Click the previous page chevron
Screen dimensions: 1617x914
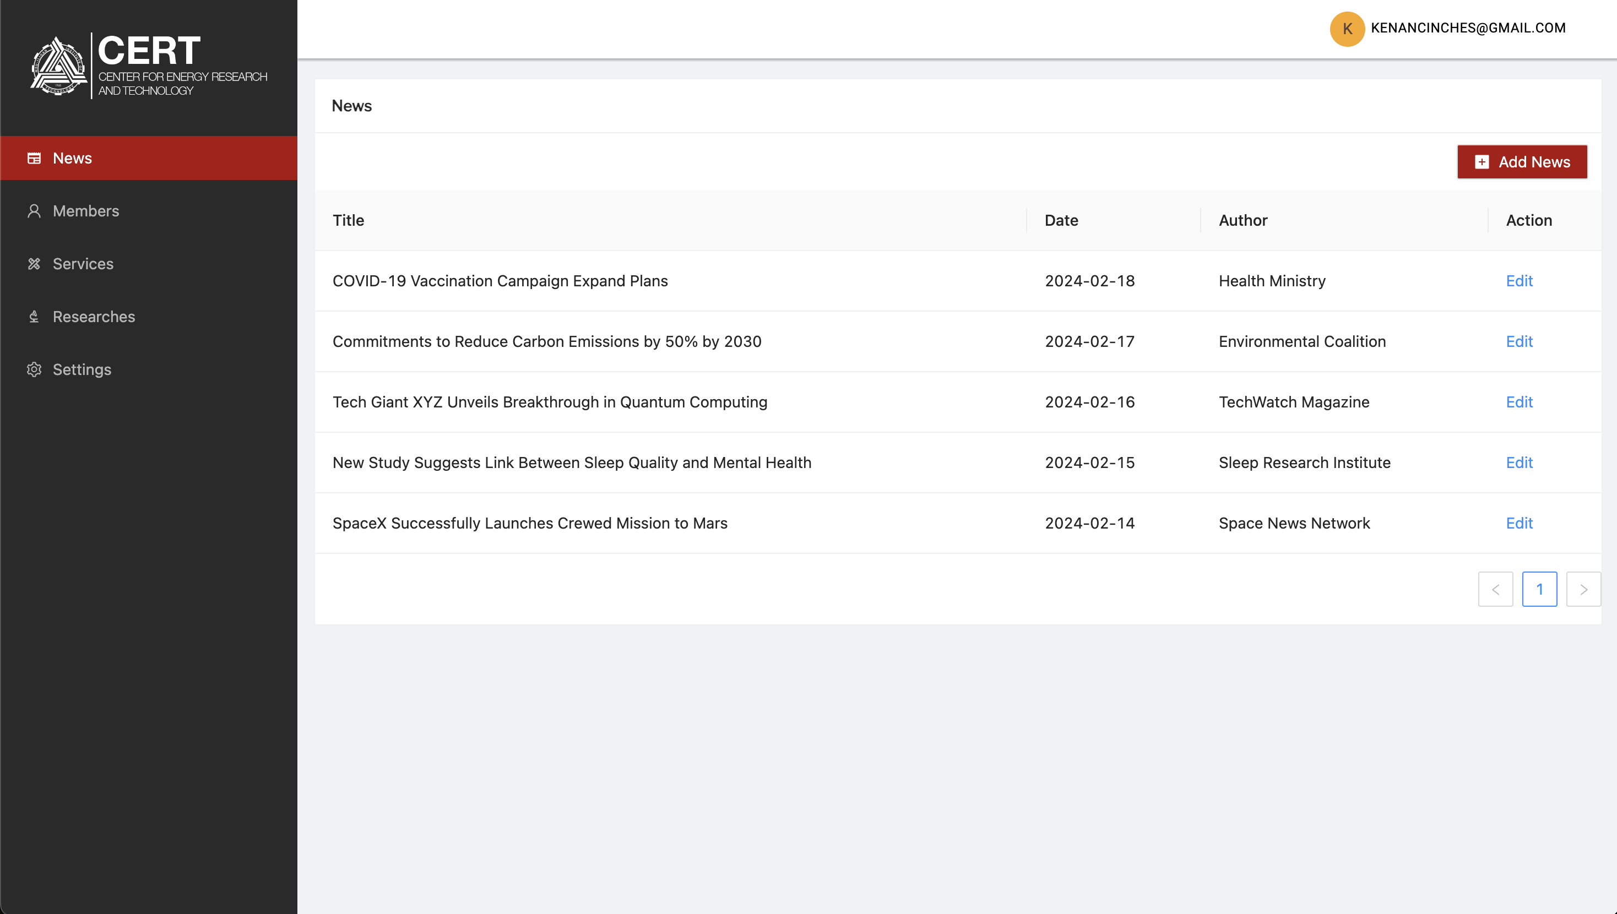pos(1496,589)
